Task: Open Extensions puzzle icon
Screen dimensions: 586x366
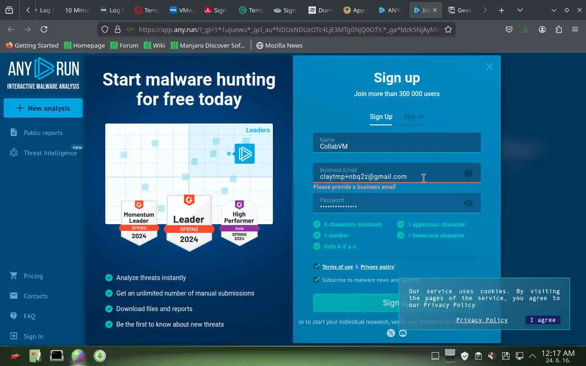Action: (x=559, y=29)
